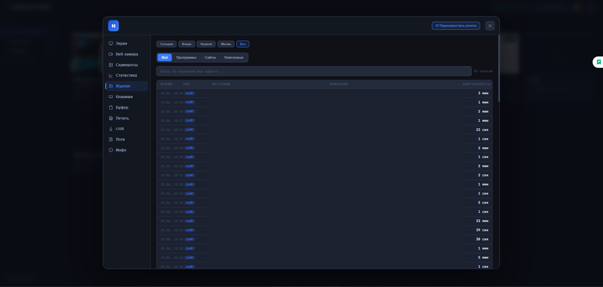This screenshot has height=287, width=603.
Task: Click the journal vertical scrollbar
Action: pos(499,68)
